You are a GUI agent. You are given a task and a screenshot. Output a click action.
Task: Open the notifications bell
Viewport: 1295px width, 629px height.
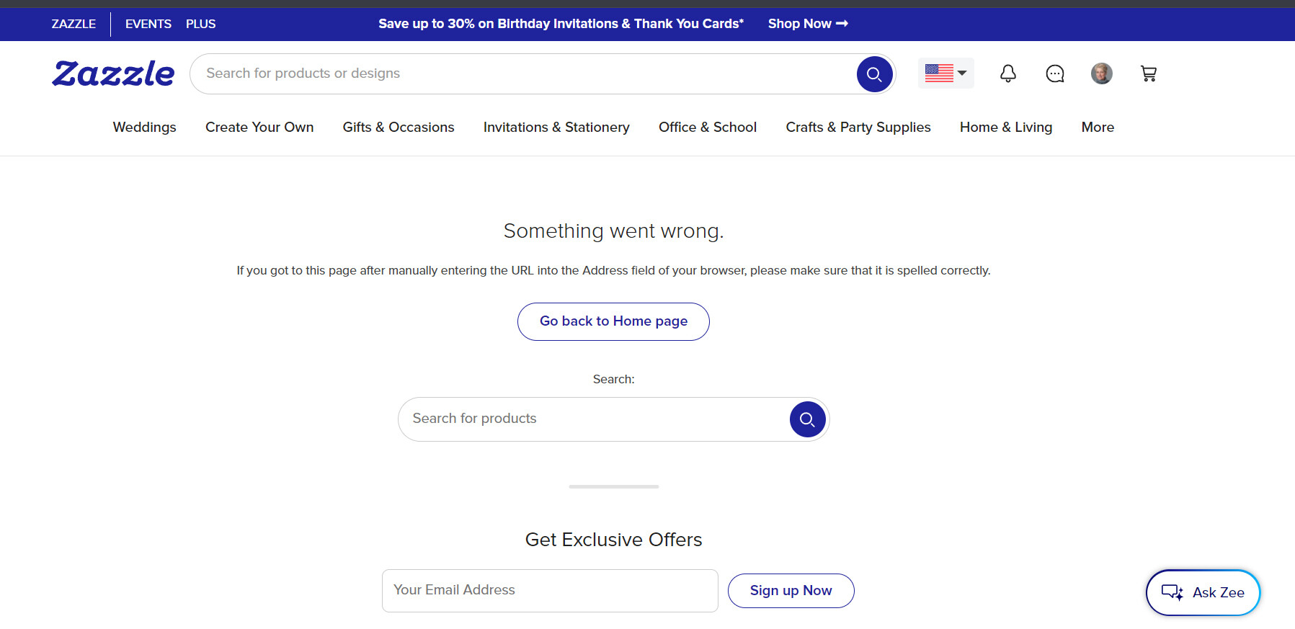click(1008, 73)
